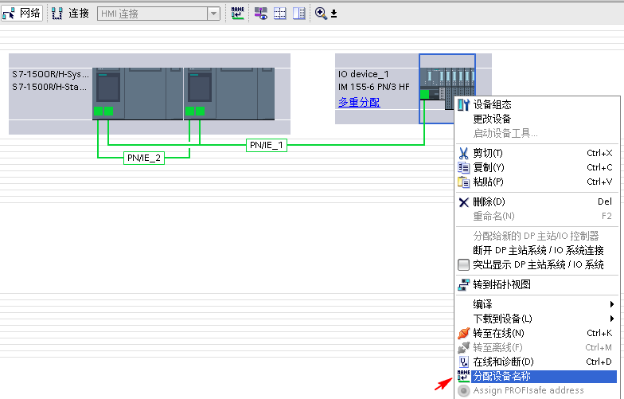Click the delete X icon

[x=463, y=202]
